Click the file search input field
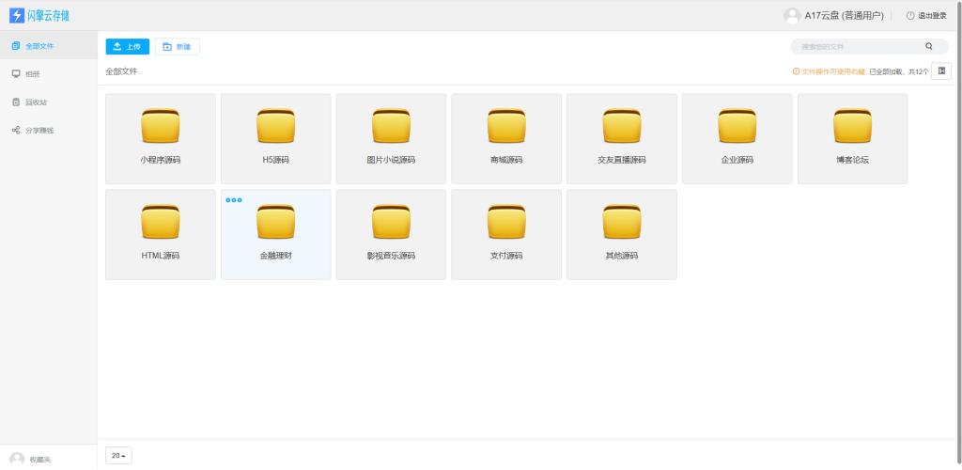962x470 pixels. tap(860, 46)
